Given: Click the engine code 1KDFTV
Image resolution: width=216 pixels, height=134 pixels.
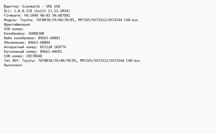Looking at the screenshot, I should point(60,47).
